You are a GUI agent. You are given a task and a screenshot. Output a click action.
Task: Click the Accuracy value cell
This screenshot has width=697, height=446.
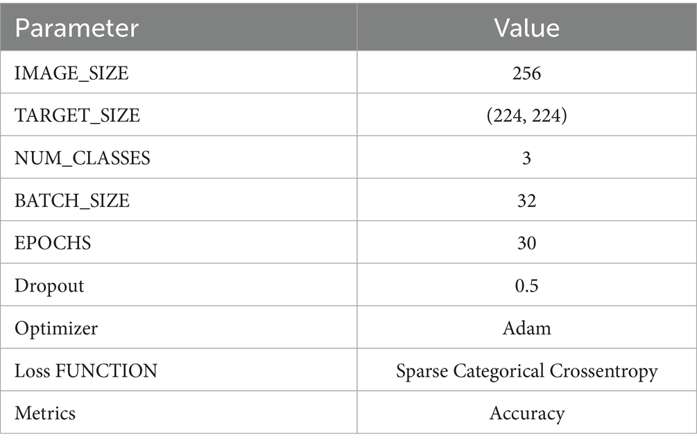[526, 413]
